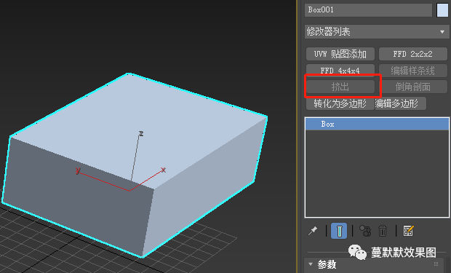The height and width of the screenshot is (273, 451).
Task: Apply the FFD 2x2x2 modifier
Action: tap(412, 54)
